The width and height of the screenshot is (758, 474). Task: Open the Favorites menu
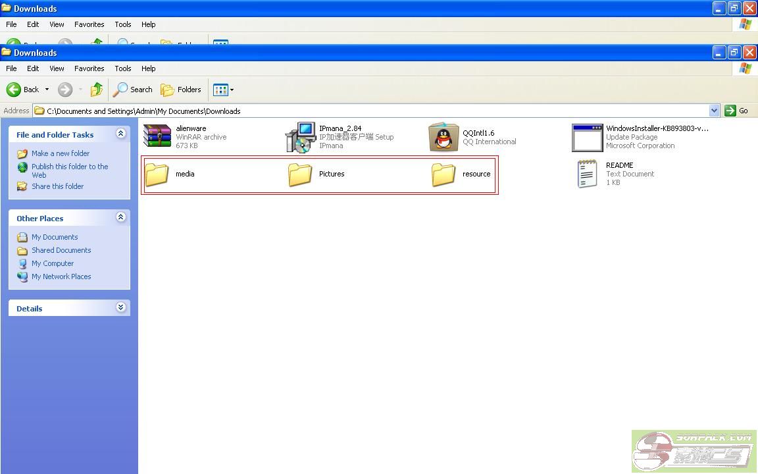coord(89,68)
